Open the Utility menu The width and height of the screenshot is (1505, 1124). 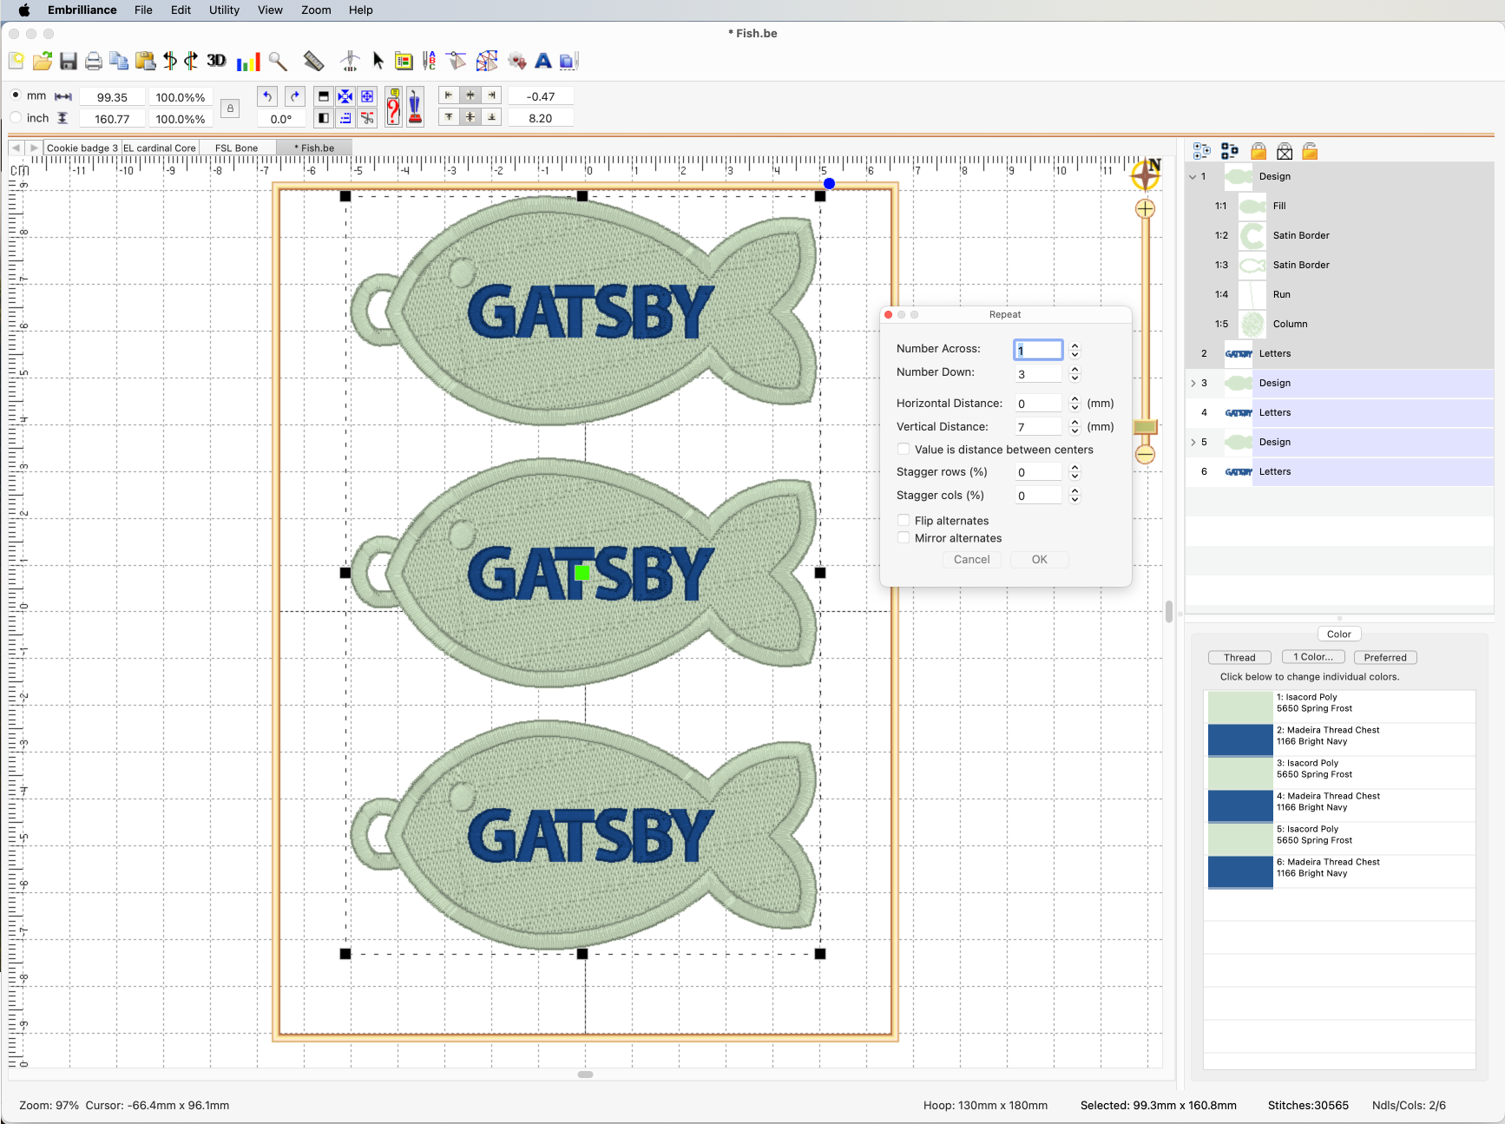[x=224, y=10]
